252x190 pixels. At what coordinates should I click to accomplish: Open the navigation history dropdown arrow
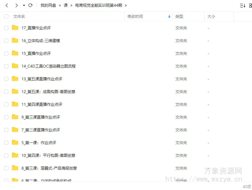pos(24,5)
